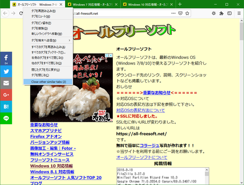The image size is (244, 185).
Task: Open the Windows 8.1 対応情報 link
Action: pos(52,172)
